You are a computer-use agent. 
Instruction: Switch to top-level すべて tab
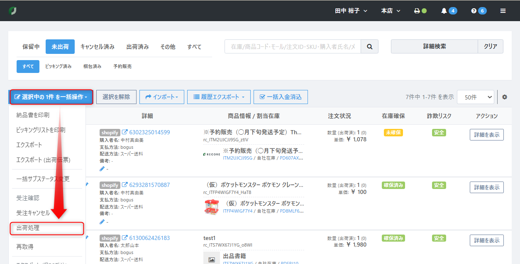coord(194,47)
